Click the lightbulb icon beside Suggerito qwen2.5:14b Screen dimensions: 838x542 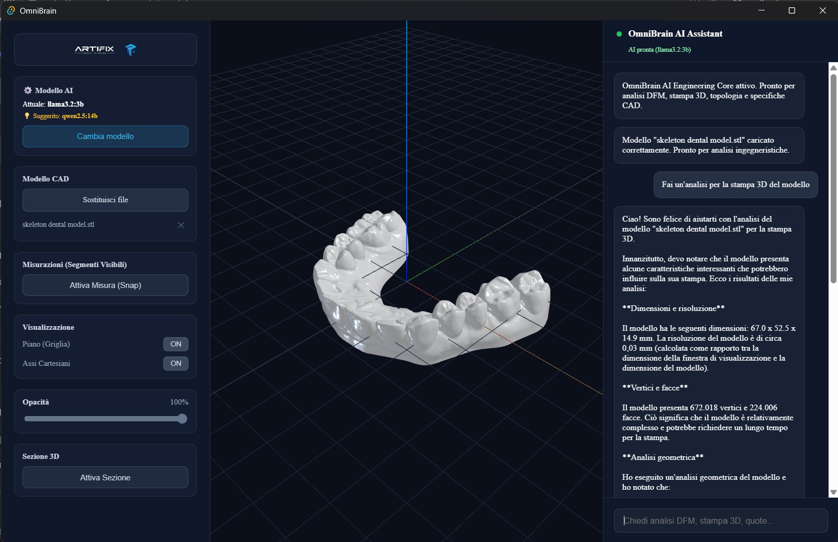pos(27,116)
